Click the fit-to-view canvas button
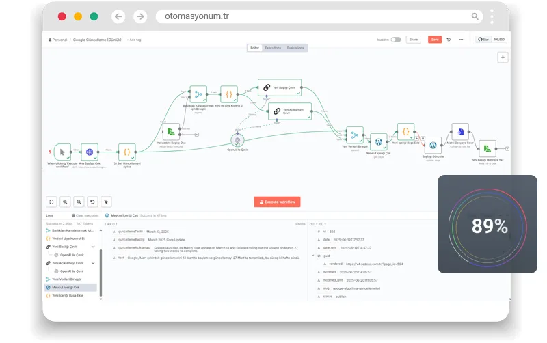This screenshot has height=343, width=547. [52, 202]
